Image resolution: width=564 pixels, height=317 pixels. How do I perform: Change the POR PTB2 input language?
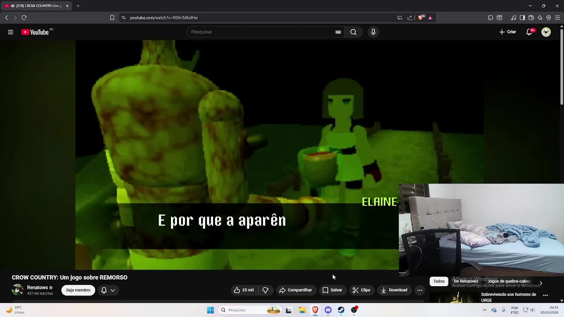tap(515, 310)
